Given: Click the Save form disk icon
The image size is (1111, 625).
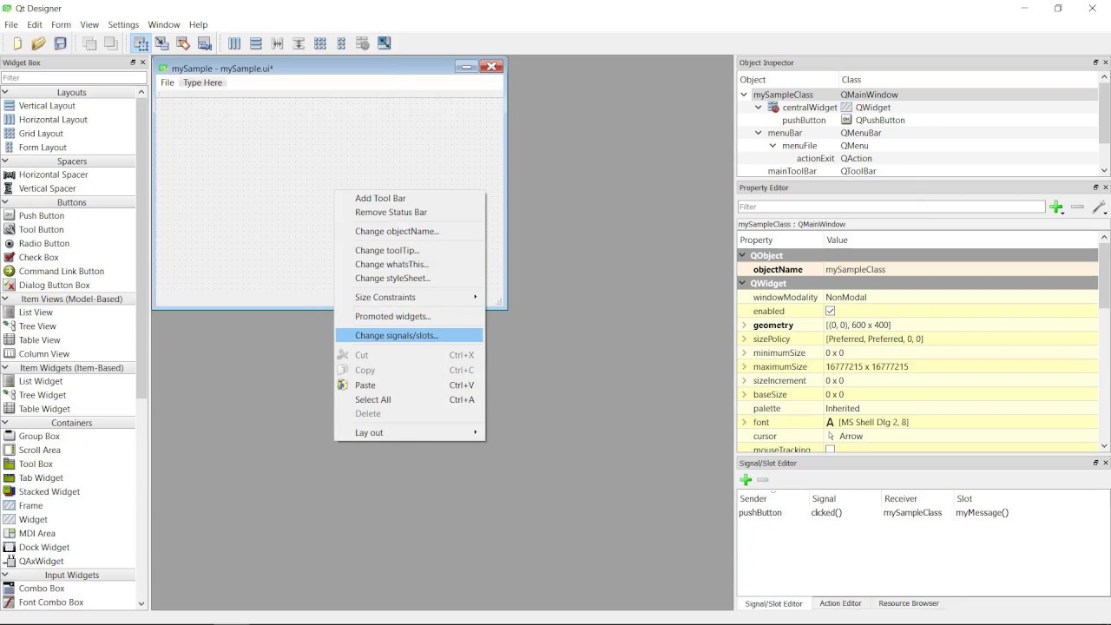Looking at the screenshot, I should [61, 43].
